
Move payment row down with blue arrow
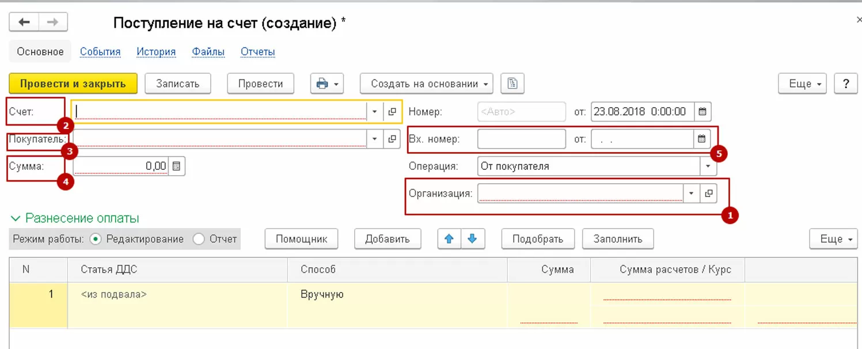click(x=472, y=239)
